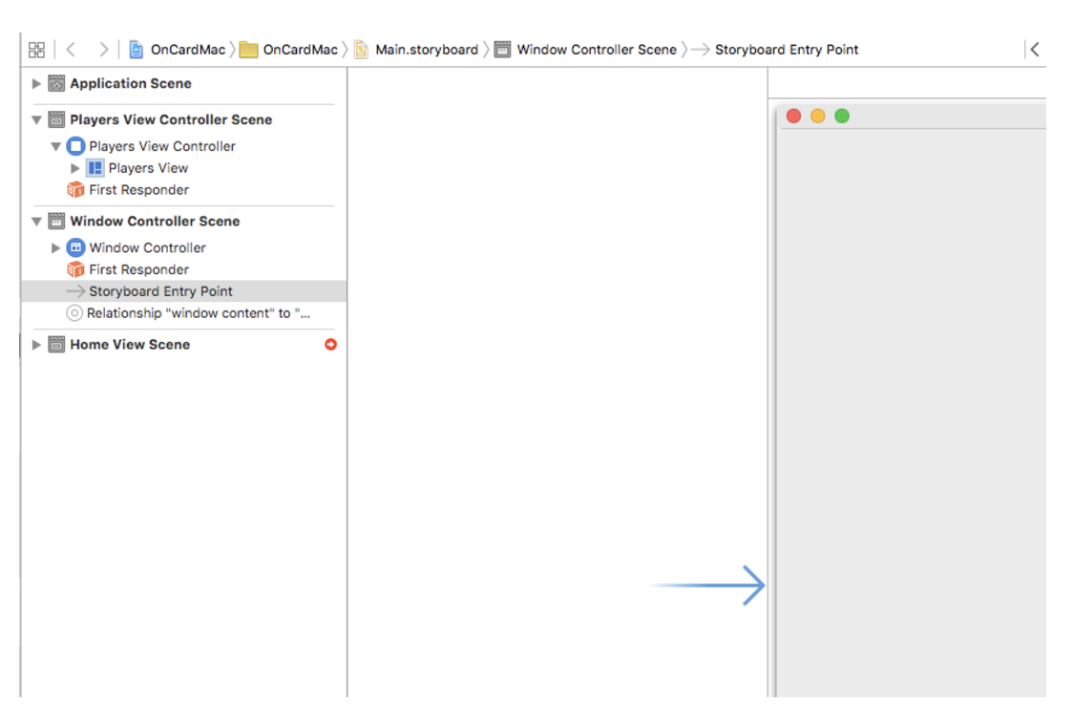The height and width of the screenshot is (724, 1073).
Task: Click the Window Controller icon
Action: coord(74,247)
